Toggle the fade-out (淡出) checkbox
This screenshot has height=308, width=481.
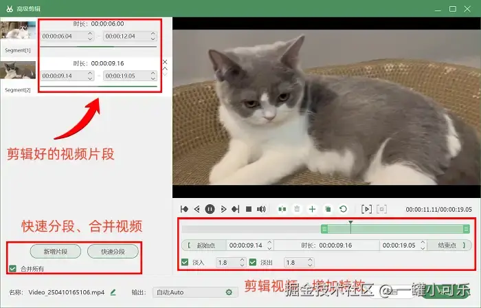pos(253,263)
